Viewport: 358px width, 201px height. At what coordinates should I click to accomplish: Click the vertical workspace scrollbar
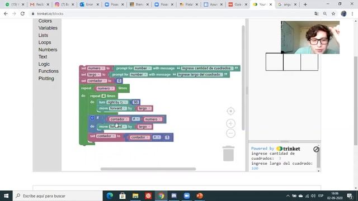point(243,78)
